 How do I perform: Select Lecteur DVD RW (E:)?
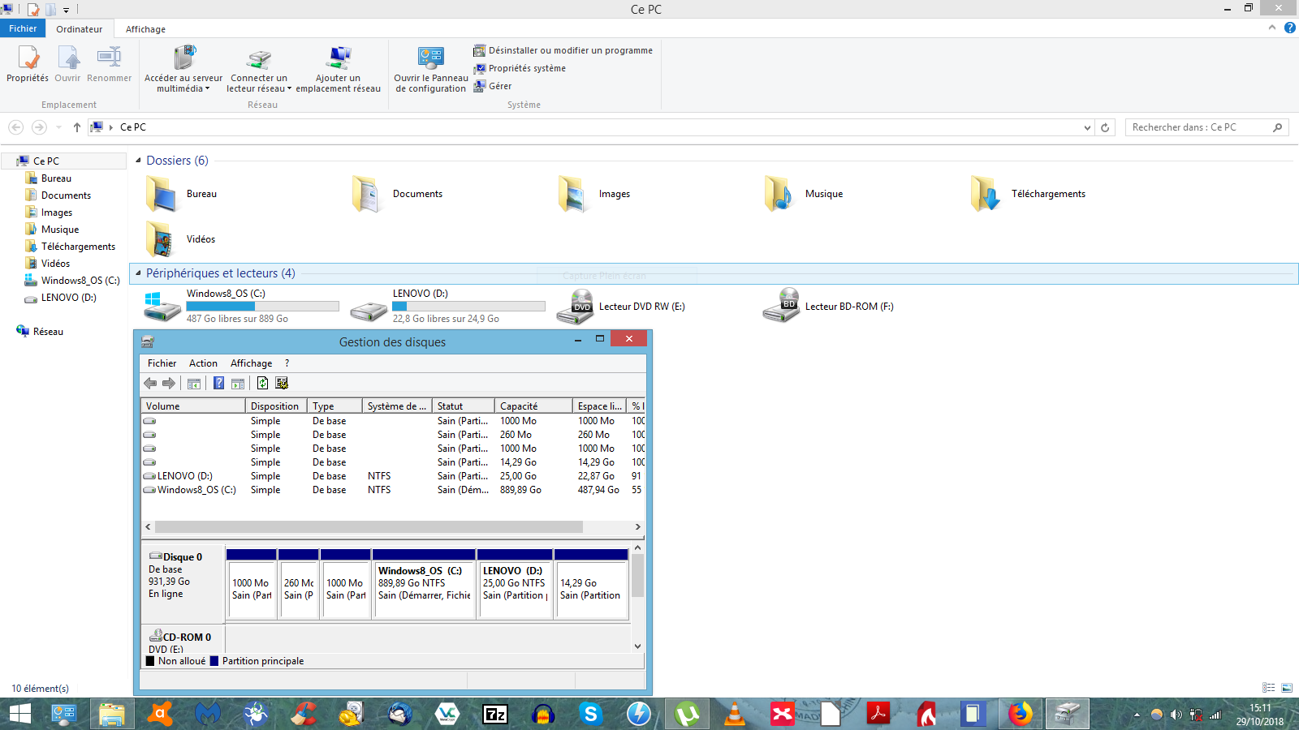pyautogui.click(x=621, y=307)
